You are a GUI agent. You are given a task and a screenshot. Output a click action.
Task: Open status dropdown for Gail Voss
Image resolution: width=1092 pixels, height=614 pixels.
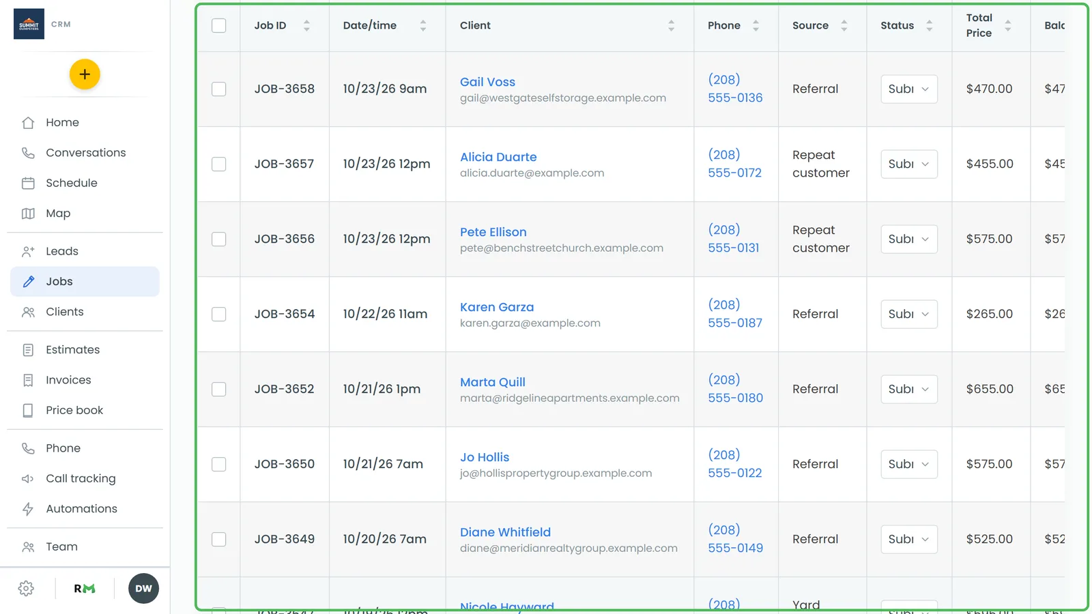point(909,89)
